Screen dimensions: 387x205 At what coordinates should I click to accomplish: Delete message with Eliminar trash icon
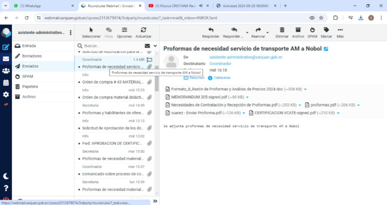tap(282, 32)
